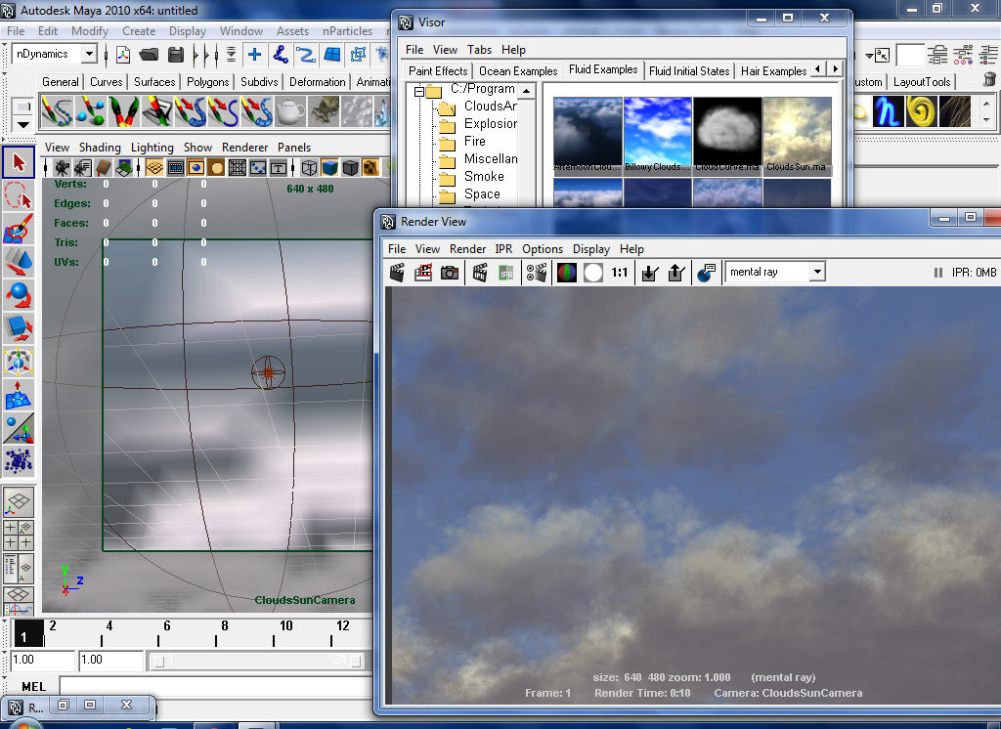Click the yellow spiral shelf icon
This screenshot has height=729, width=1001.
pos(921,111)
